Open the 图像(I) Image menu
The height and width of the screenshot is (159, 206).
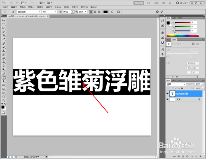(23, 7)
